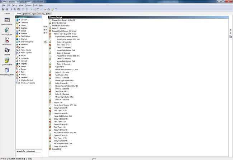Viewport: 233px width, 160px height.
Task: Switch to the Properties tab
Action: click(x=27, y=14)
